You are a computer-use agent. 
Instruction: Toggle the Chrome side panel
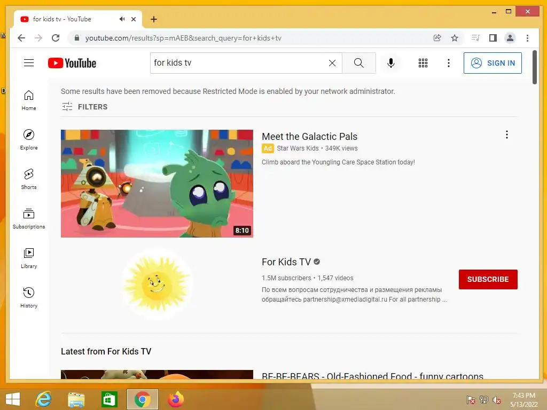[493, 38]
